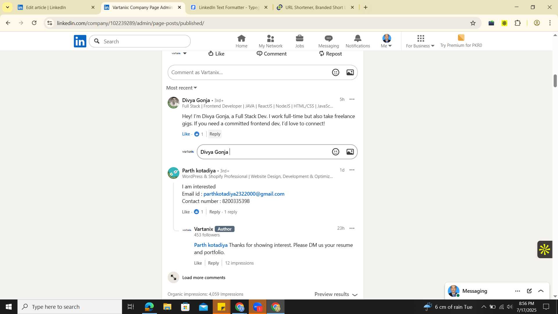558x314 pixels.
Task: Like Divya Gonja's comment
Action: point(186,134)
